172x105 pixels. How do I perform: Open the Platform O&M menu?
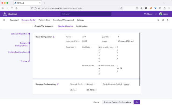click(x=44, y=20)
